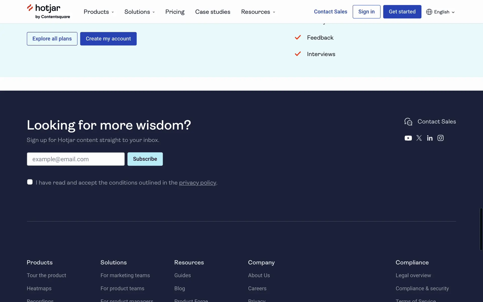
Task: Click the Create my account button
Action: [108, 39]
